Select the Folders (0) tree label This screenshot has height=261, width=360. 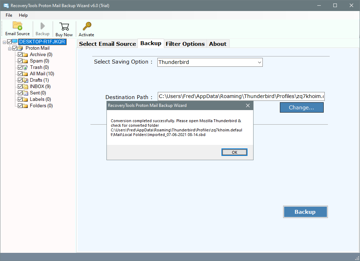tap(41, 106)
